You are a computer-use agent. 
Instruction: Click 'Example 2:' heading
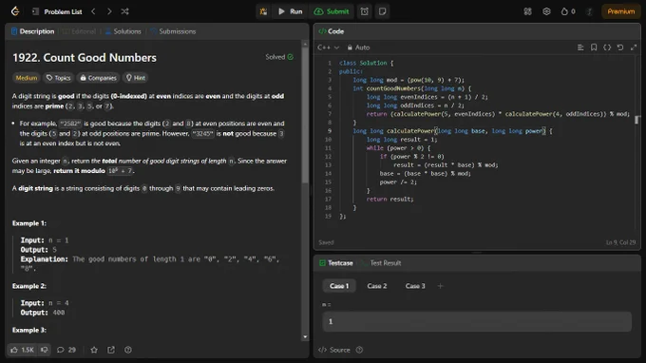(x=29, y=286)
